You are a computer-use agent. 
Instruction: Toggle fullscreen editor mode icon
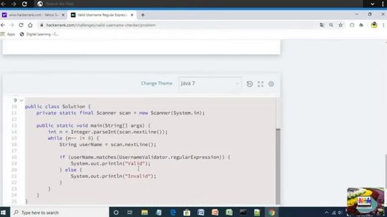(x=261, y=84)
